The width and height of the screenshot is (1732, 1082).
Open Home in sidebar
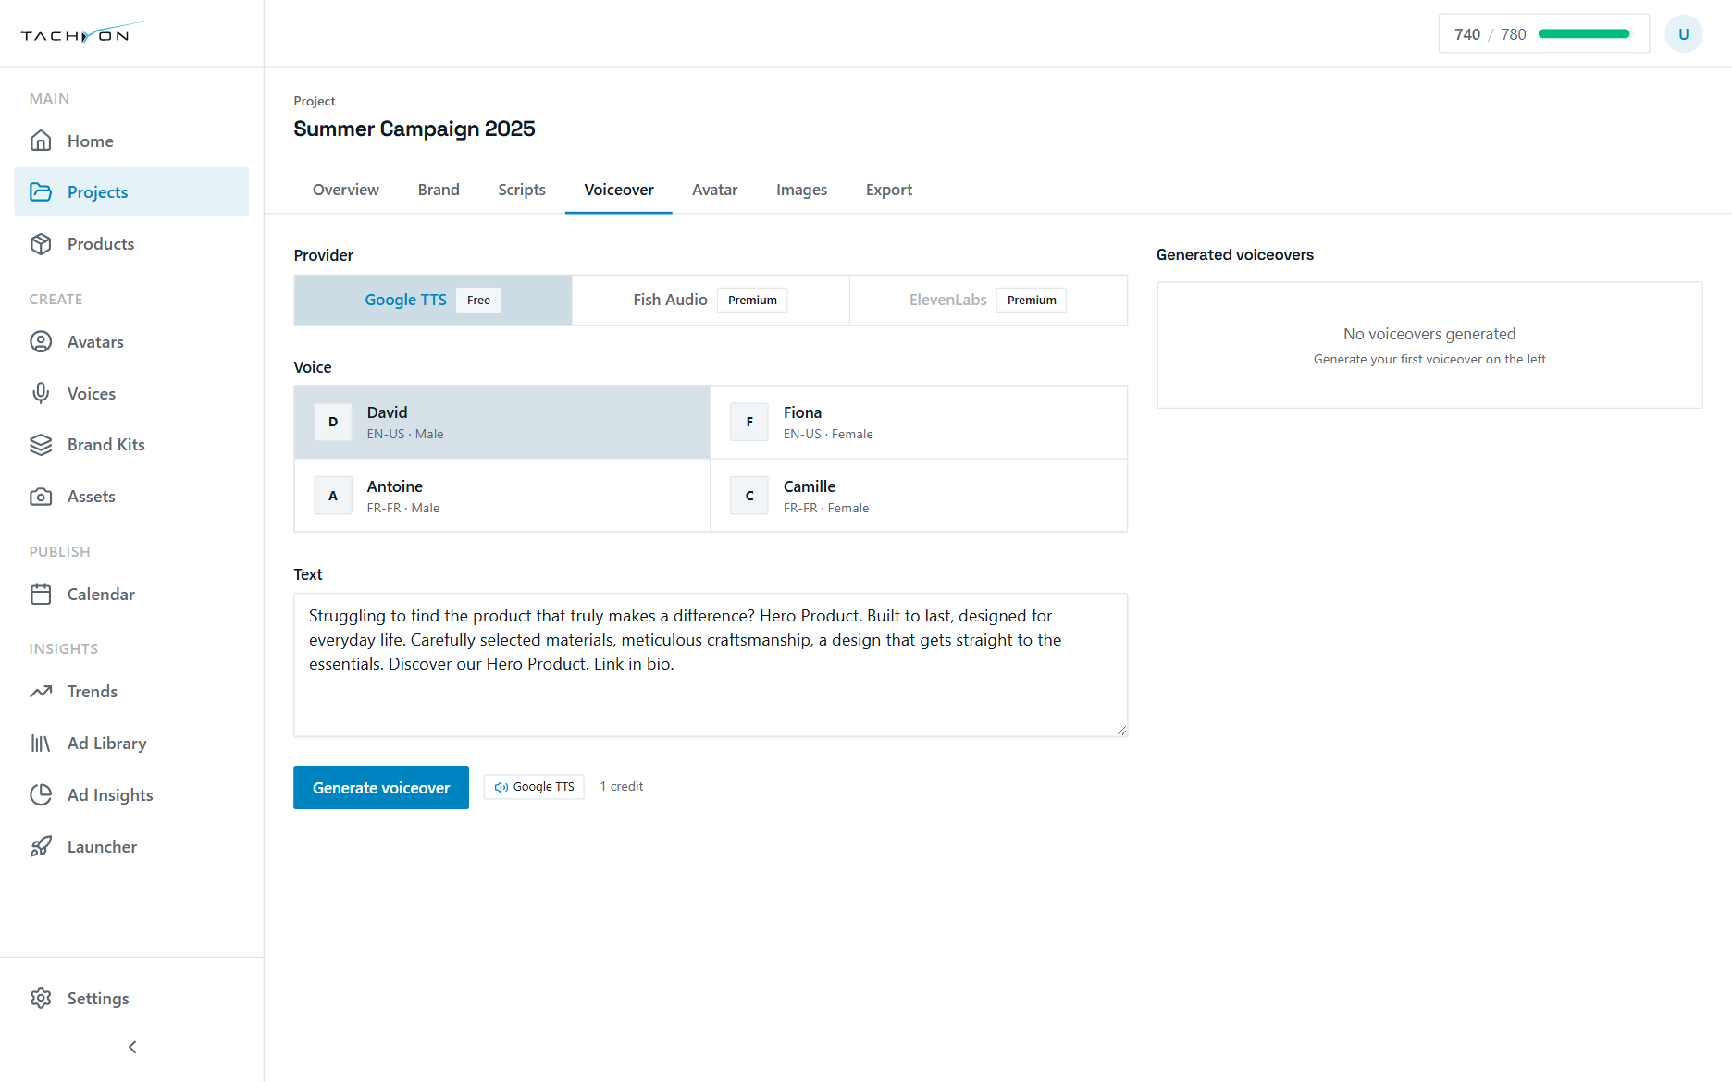[131, 141]
